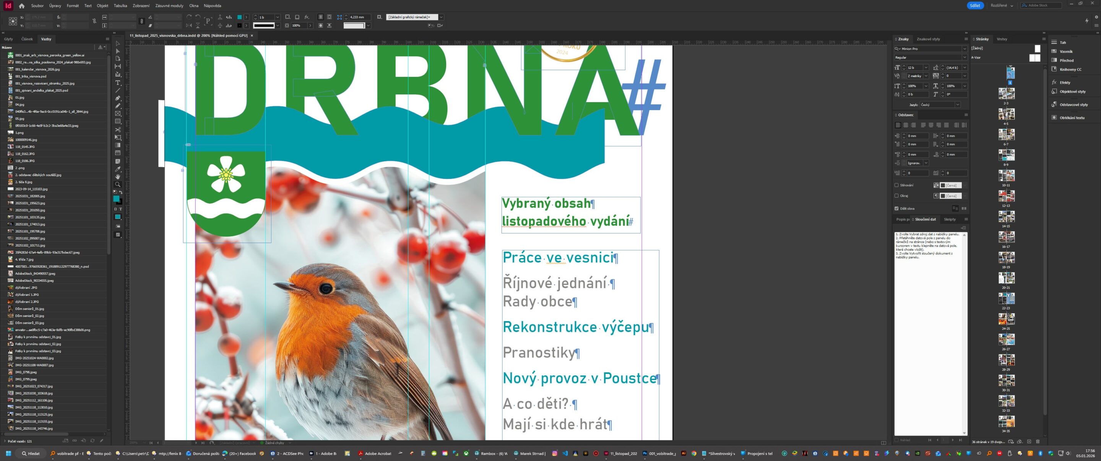
Task: Switch to the Glyfy tab
Action: (8, 39)
